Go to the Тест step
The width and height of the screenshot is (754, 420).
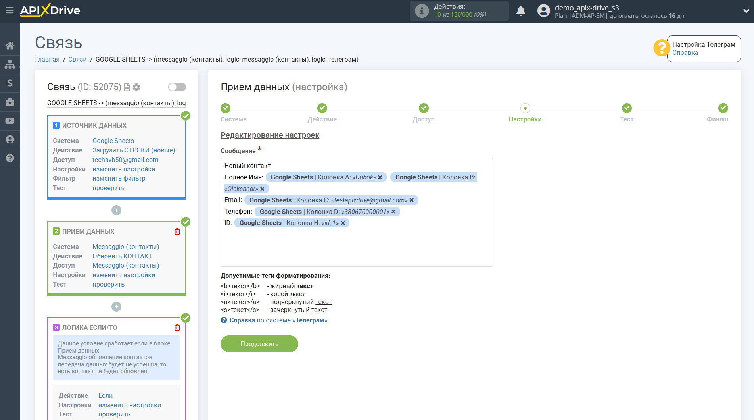pos(627,108)
